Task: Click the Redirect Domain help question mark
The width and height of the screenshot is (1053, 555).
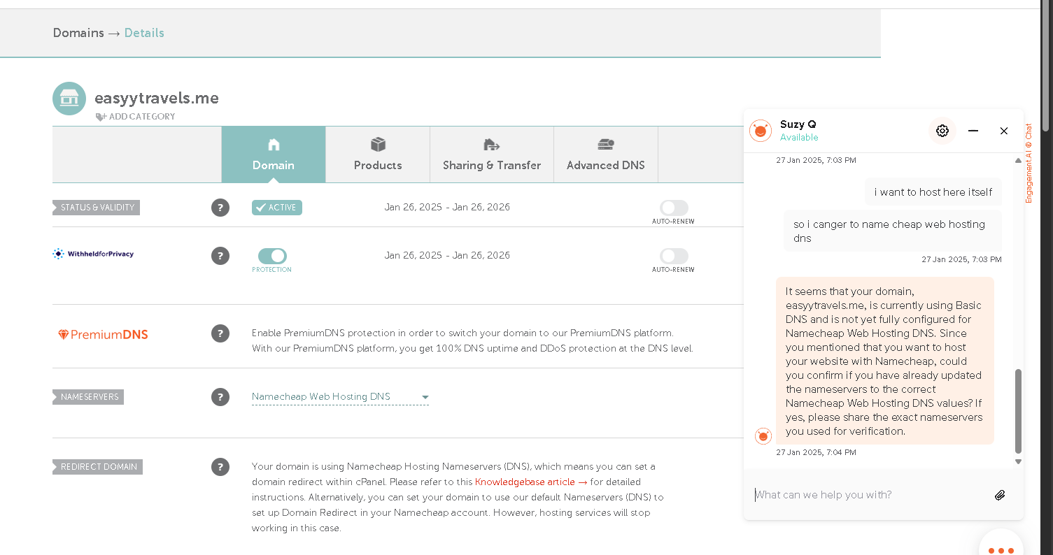Action: (x=220, y=467)
